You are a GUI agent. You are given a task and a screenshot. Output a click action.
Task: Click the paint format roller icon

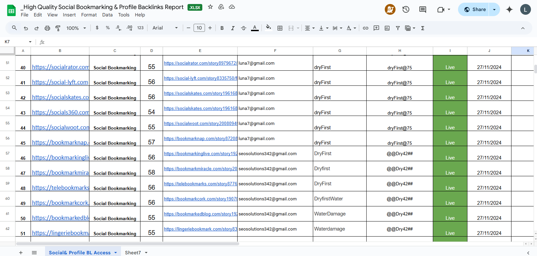coord(58,28)
